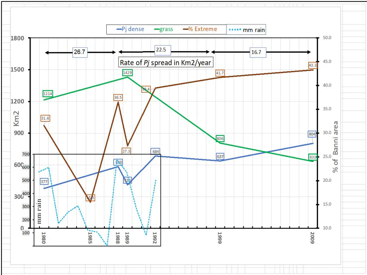Select the 1214 grass data label

48,94
